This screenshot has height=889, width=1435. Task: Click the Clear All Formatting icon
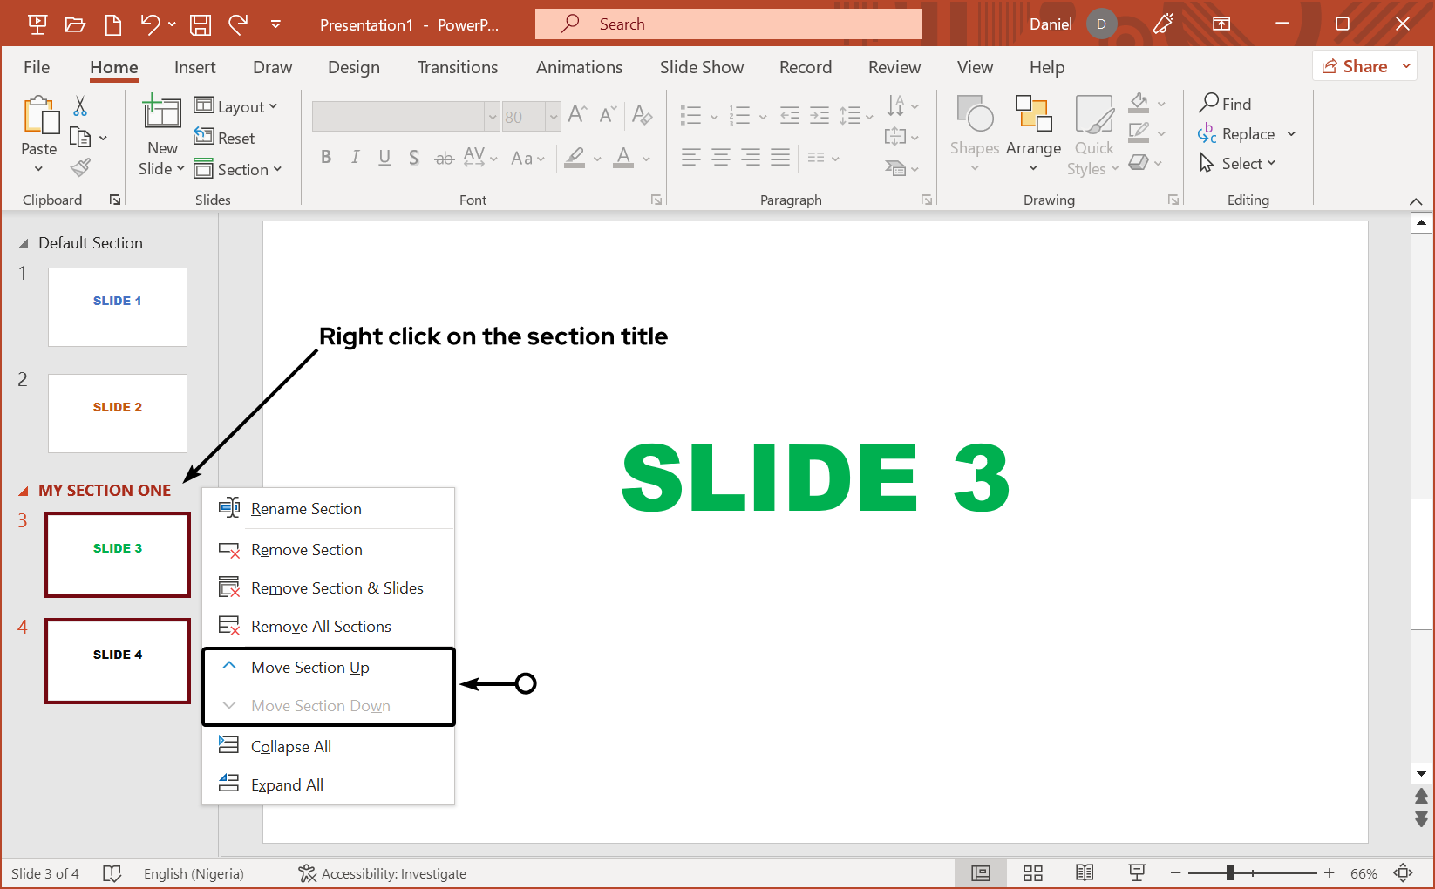pos(643,115)
